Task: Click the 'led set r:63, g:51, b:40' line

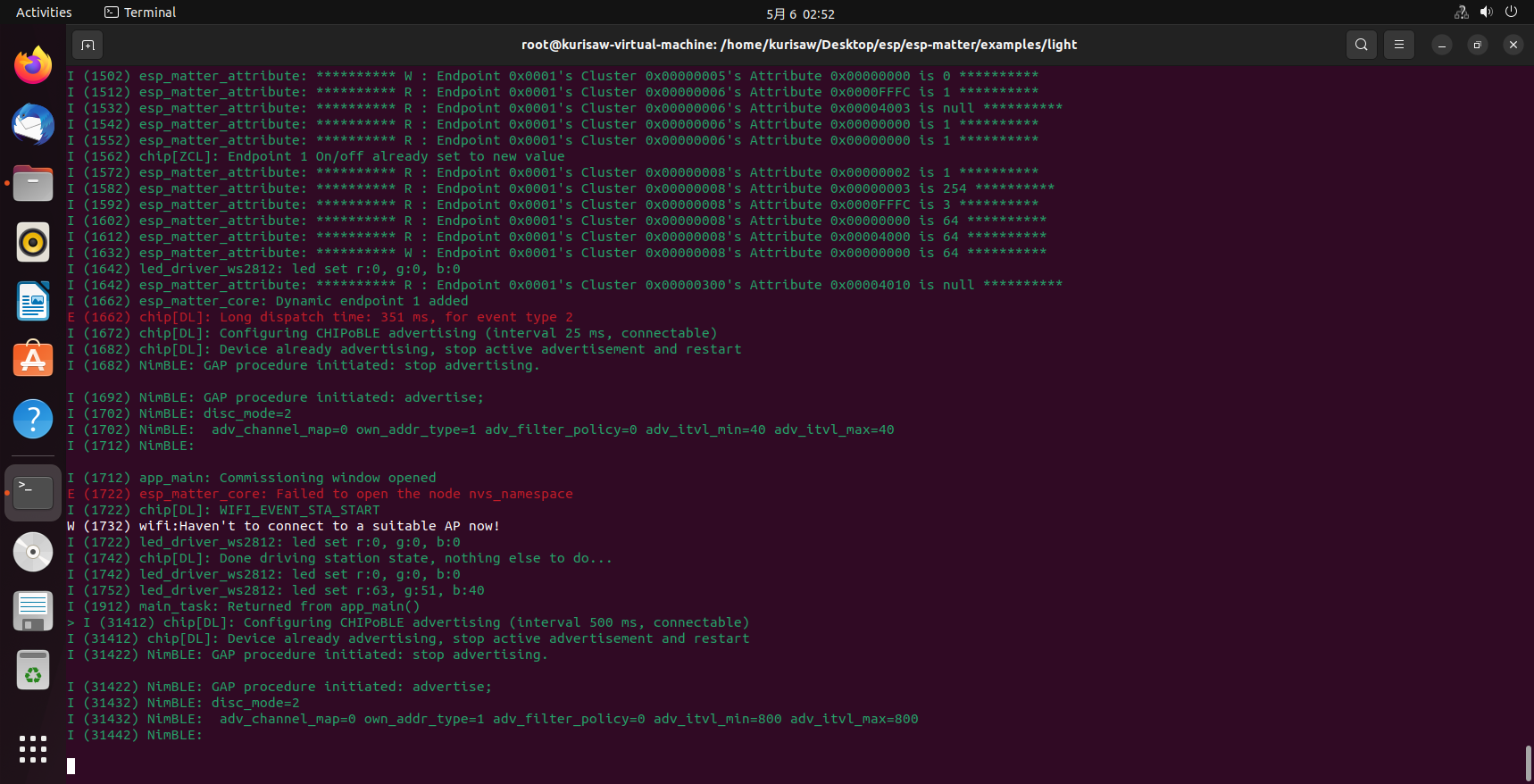Action: 276,590
